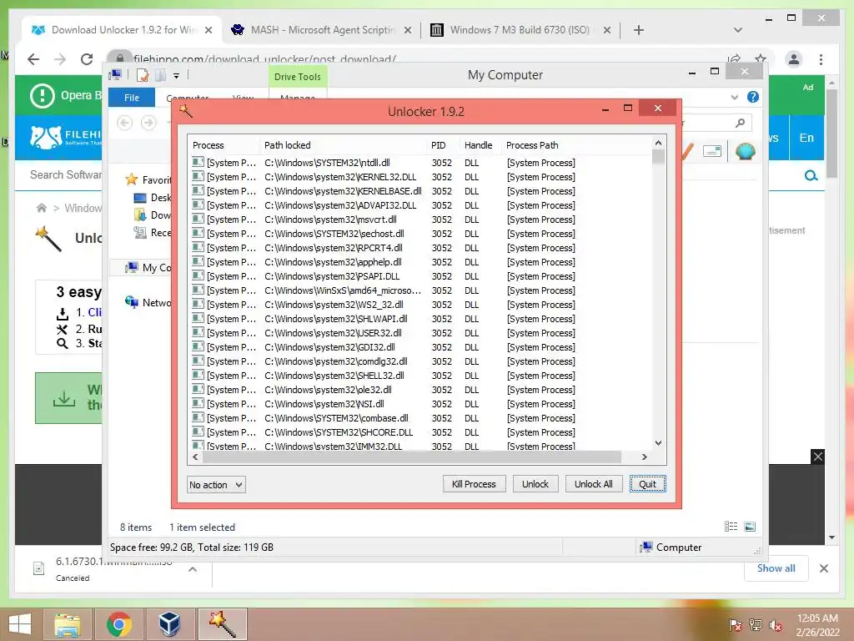Bookmark this page with the star icon
This screenshot has height=641, width=854.
click(761, 58)
